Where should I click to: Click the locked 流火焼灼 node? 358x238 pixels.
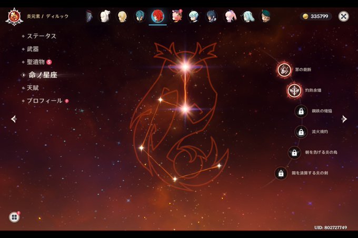pos(301,132)
